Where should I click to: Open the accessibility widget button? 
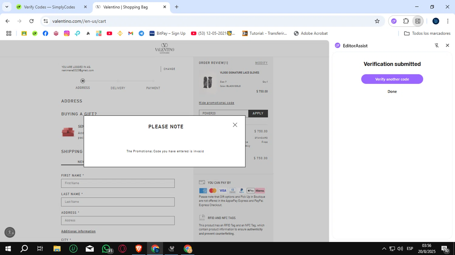coord(10,232)
